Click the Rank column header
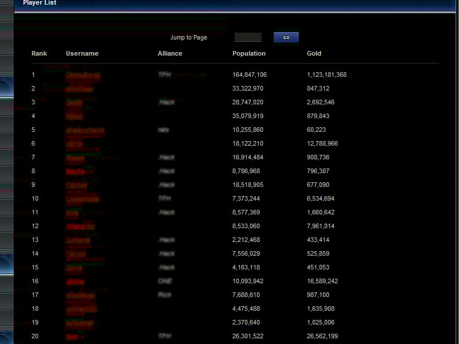 tap(39, 53)
